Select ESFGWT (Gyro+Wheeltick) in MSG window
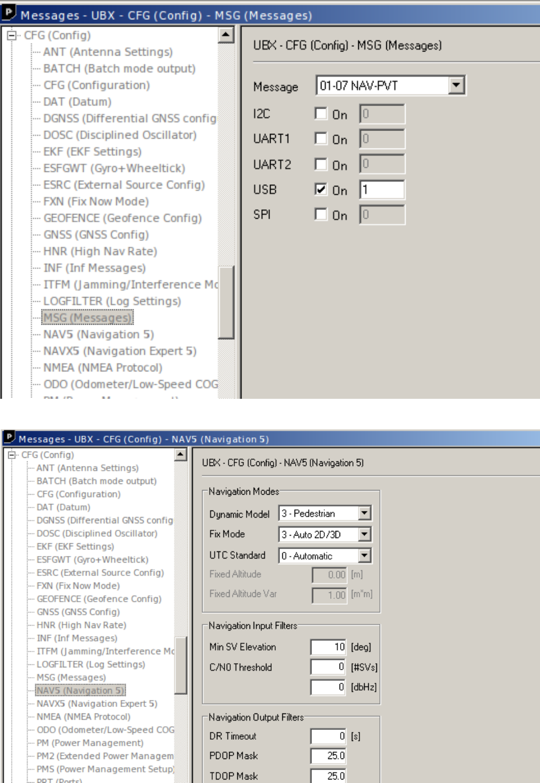The image size is (540, 783). [114, 169]
